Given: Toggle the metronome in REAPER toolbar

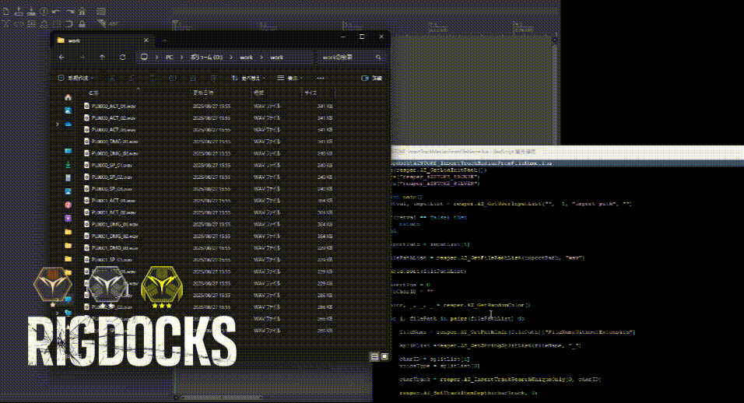Looking at the screenshot, I should (x=82, y=11).
